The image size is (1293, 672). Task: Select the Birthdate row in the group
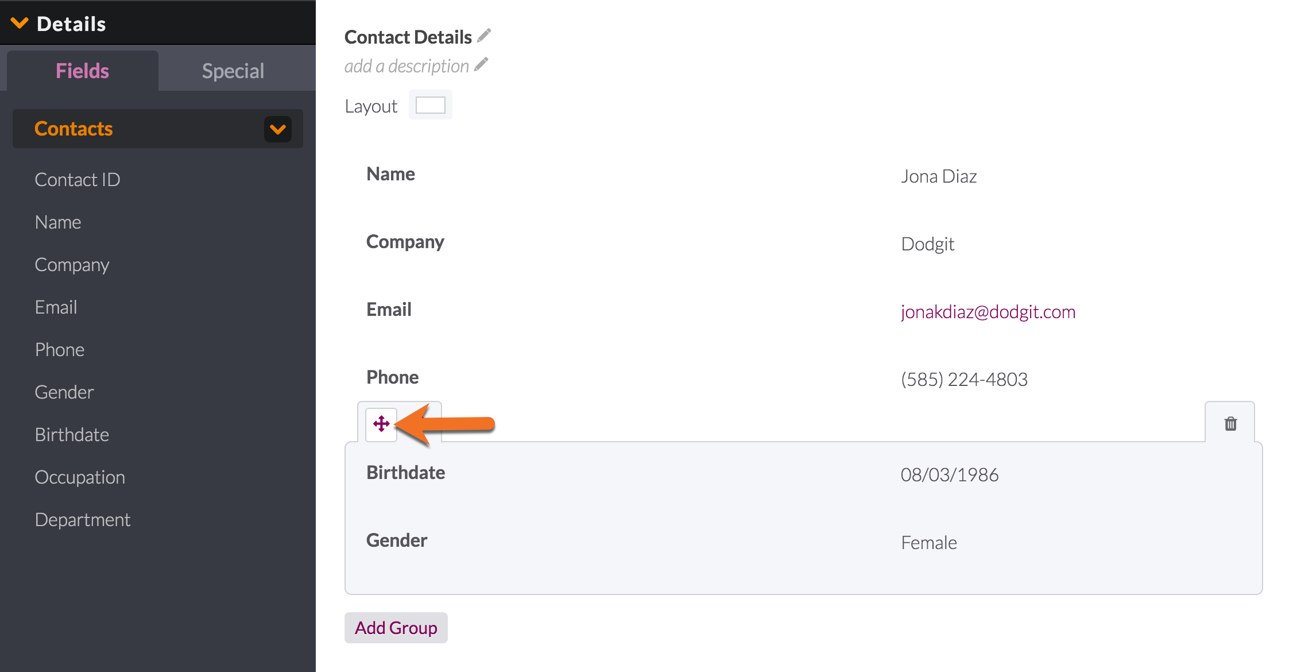coord(803,474)
